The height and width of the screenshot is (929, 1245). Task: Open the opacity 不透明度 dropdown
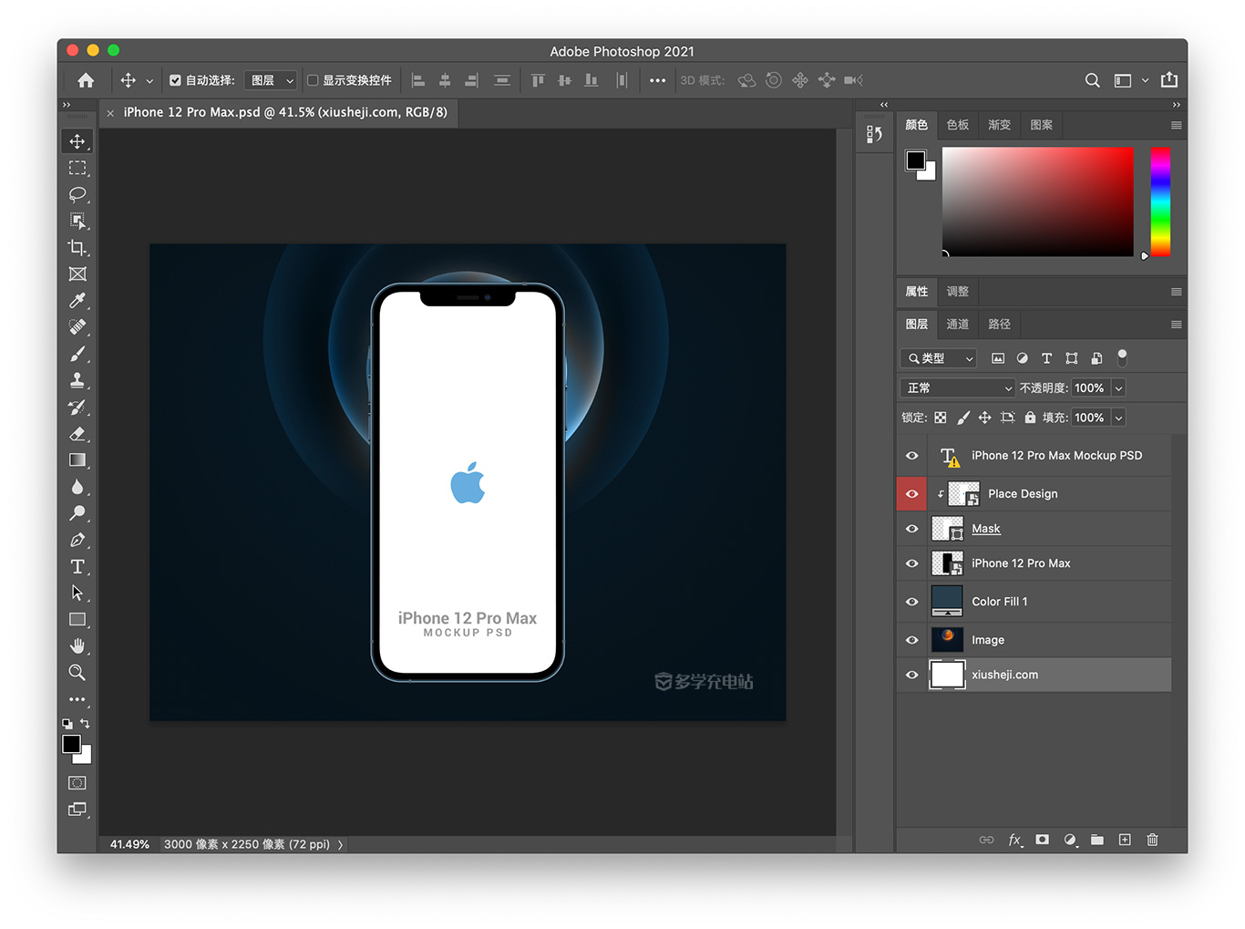pos(1117,387)
